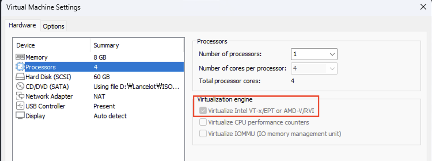Switch to the Options tab
The width and height of the screenshot is (432, 161).
pyautogui.click(x=54, y=26)
